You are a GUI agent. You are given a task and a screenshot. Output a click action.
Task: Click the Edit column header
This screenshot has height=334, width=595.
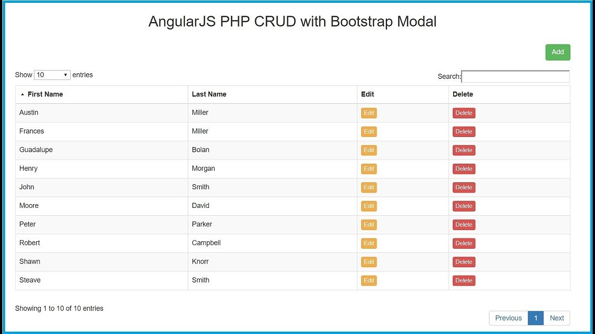pos(403,94)
